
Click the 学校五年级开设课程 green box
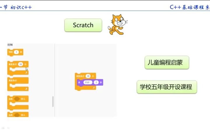(x=167, y=87)
